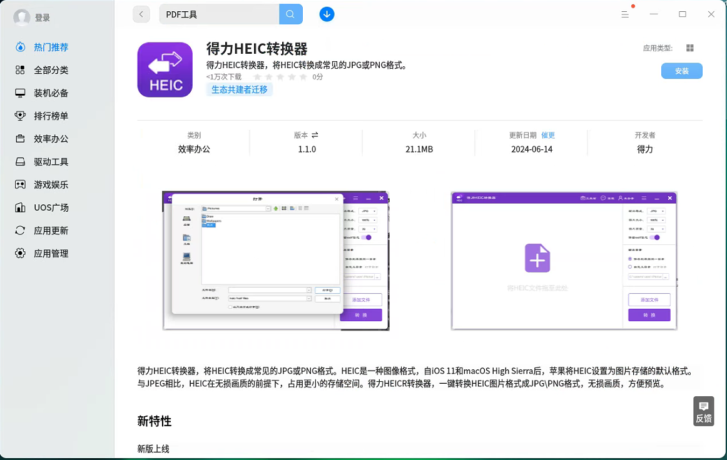The width and height of the screenshot is (727, 460).
Task: Click the refresh icon beside 应用更新
Action: point(20,230)
